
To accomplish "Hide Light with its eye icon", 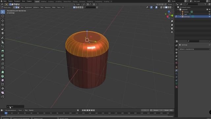I will coord(209,14).
